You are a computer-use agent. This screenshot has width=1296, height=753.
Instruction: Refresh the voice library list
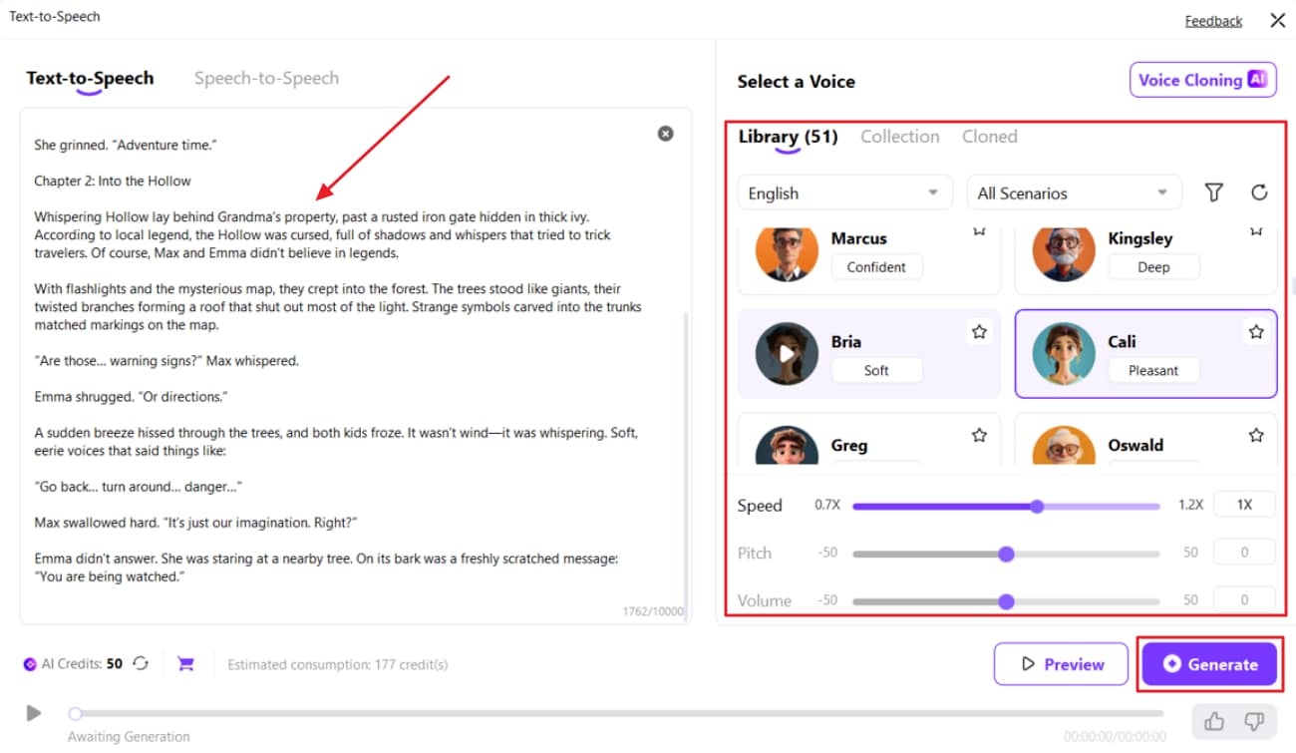[x=1259, y=192]
